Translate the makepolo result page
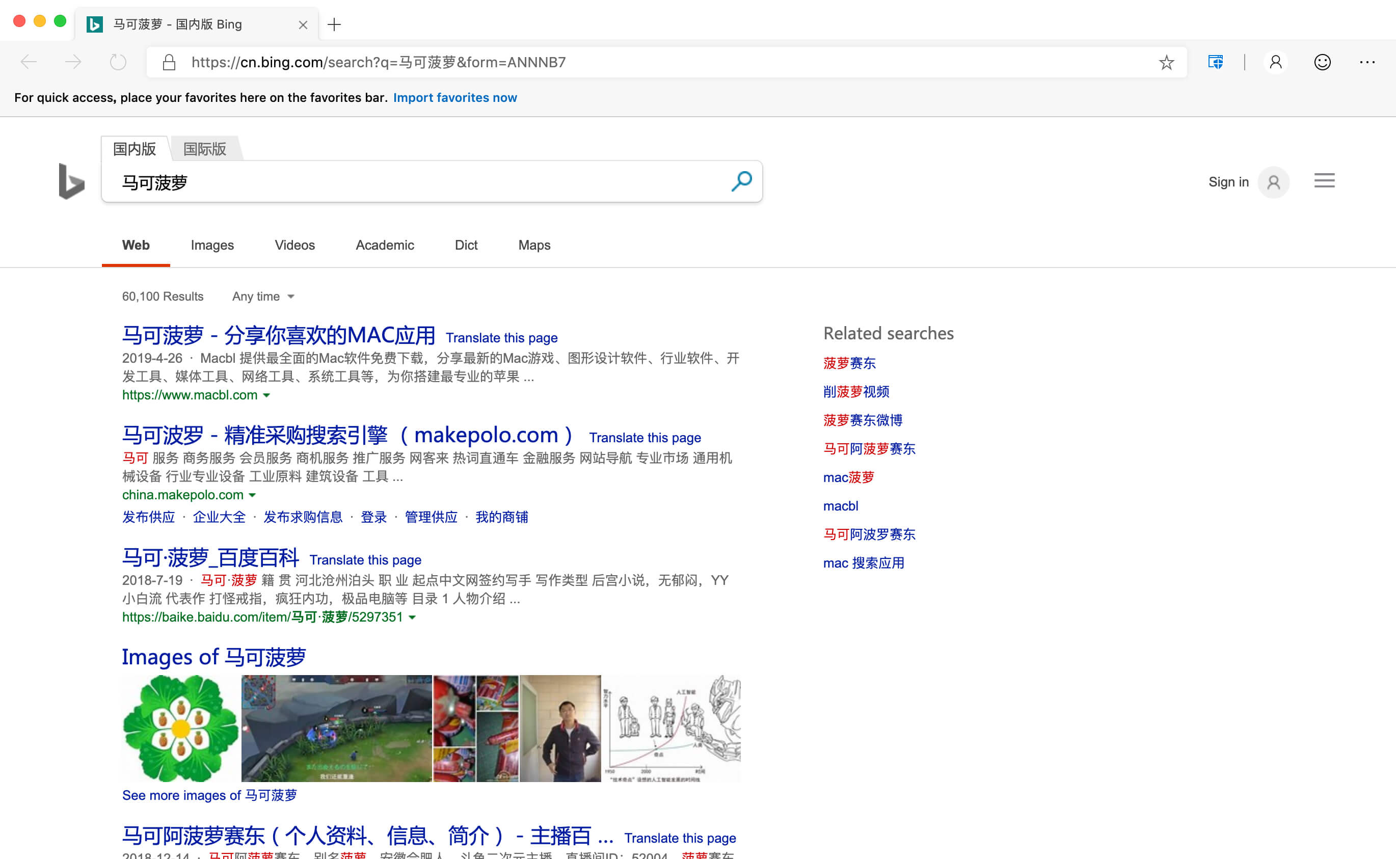This screenshot has height=859, width=1396. (645, 438)
